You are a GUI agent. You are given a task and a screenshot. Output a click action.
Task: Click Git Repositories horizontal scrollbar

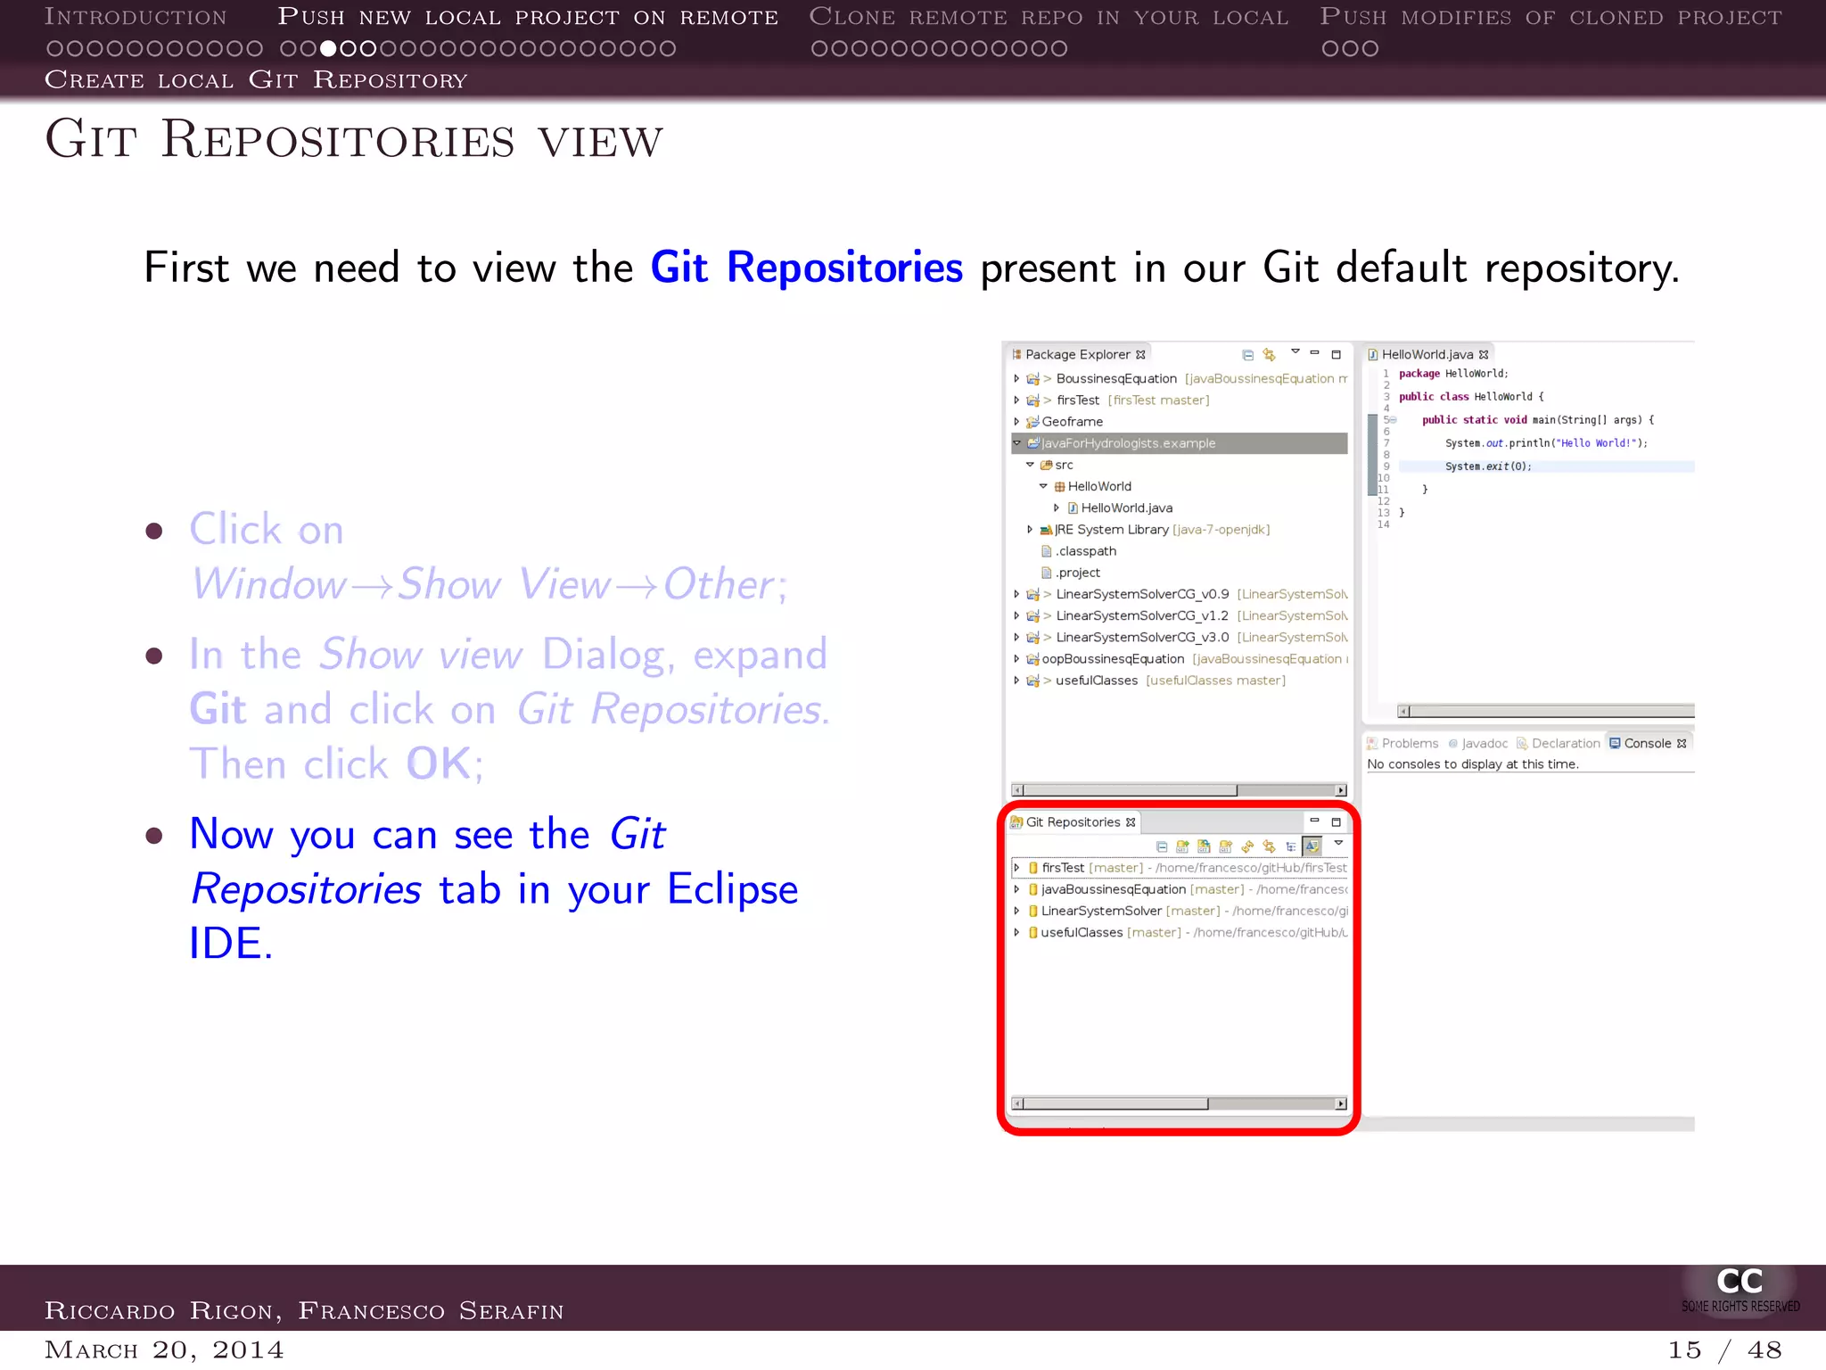tap(1179, 1103)
